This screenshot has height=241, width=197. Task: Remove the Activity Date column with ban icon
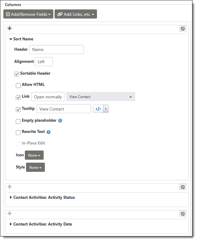(x=182, y=214)
